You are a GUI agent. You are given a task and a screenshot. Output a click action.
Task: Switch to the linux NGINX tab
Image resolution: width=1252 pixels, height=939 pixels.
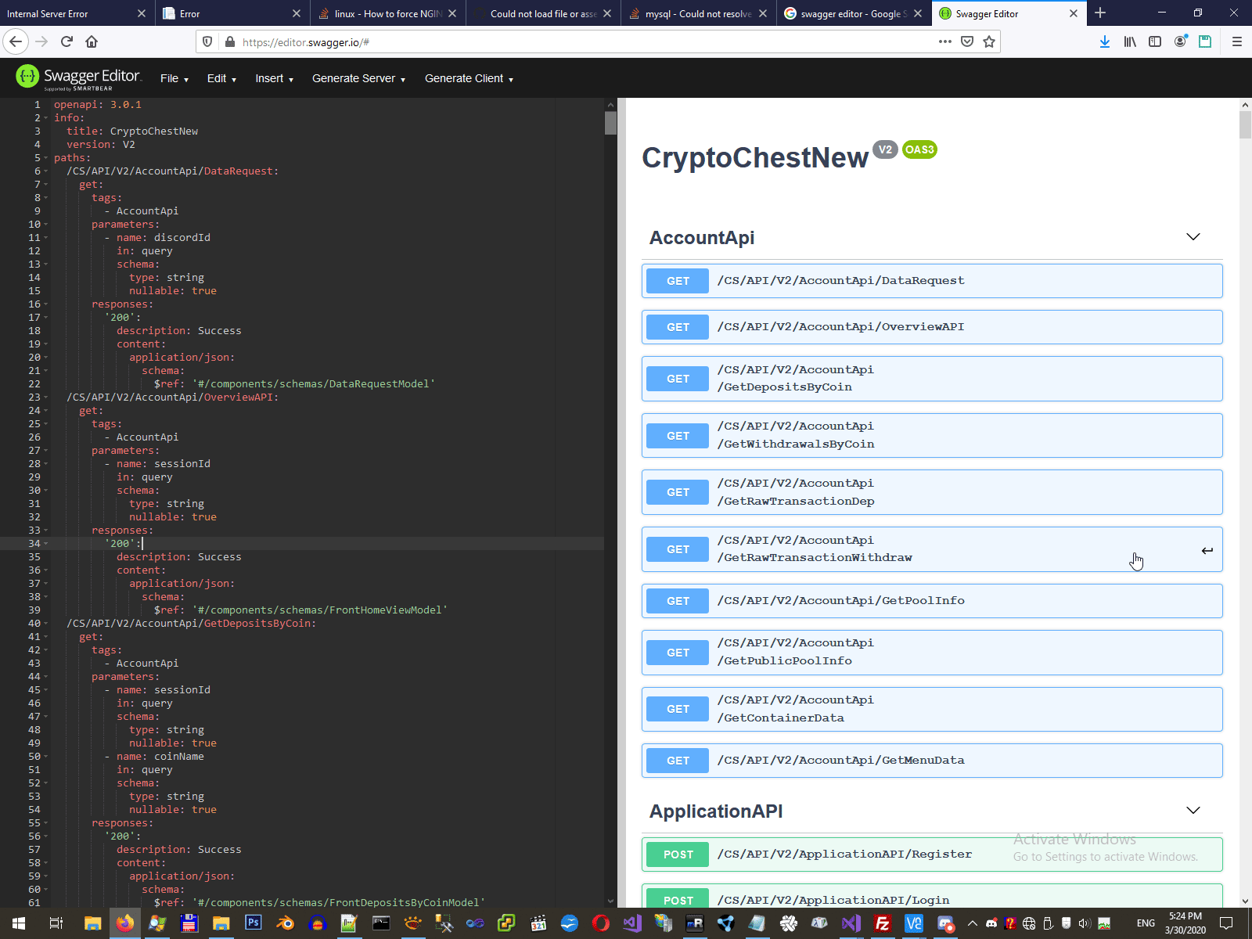(x=380, y=13)
